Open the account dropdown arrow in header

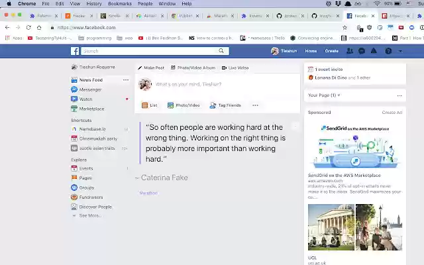point(400,51)
